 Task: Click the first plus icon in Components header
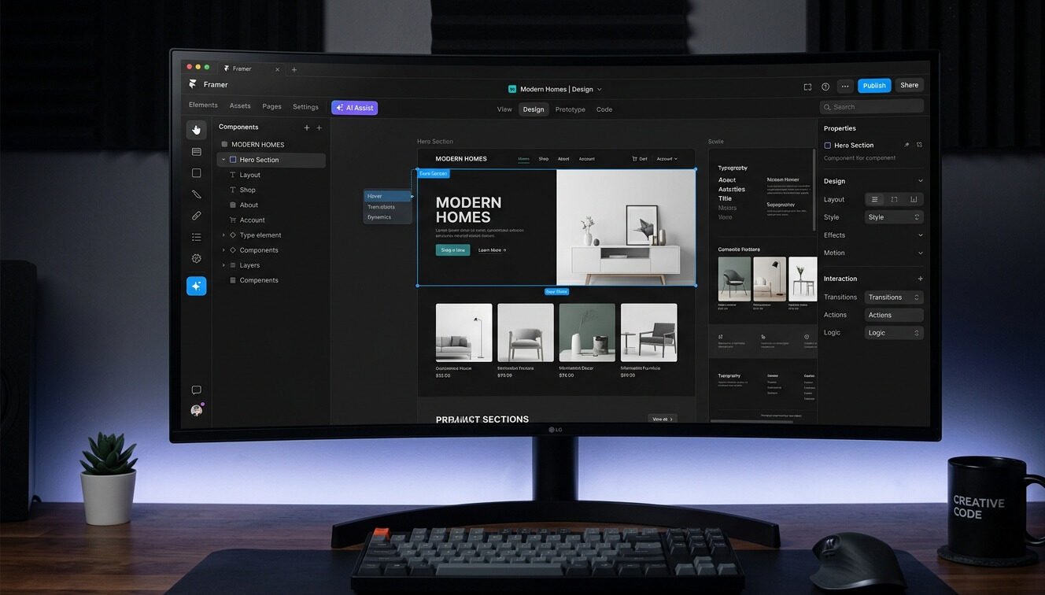pyautogui.click(x=307, y=128)
